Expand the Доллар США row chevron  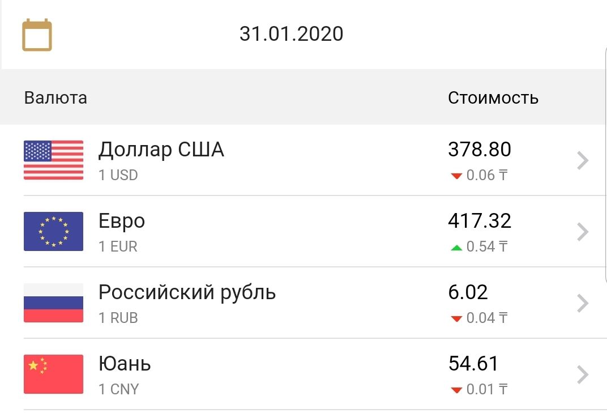(x=583, y=160)
